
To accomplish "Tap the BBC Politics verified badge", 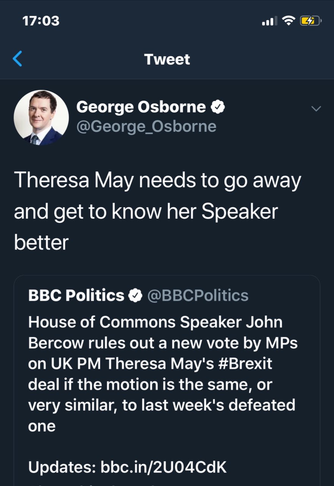I will pos(135,295).
